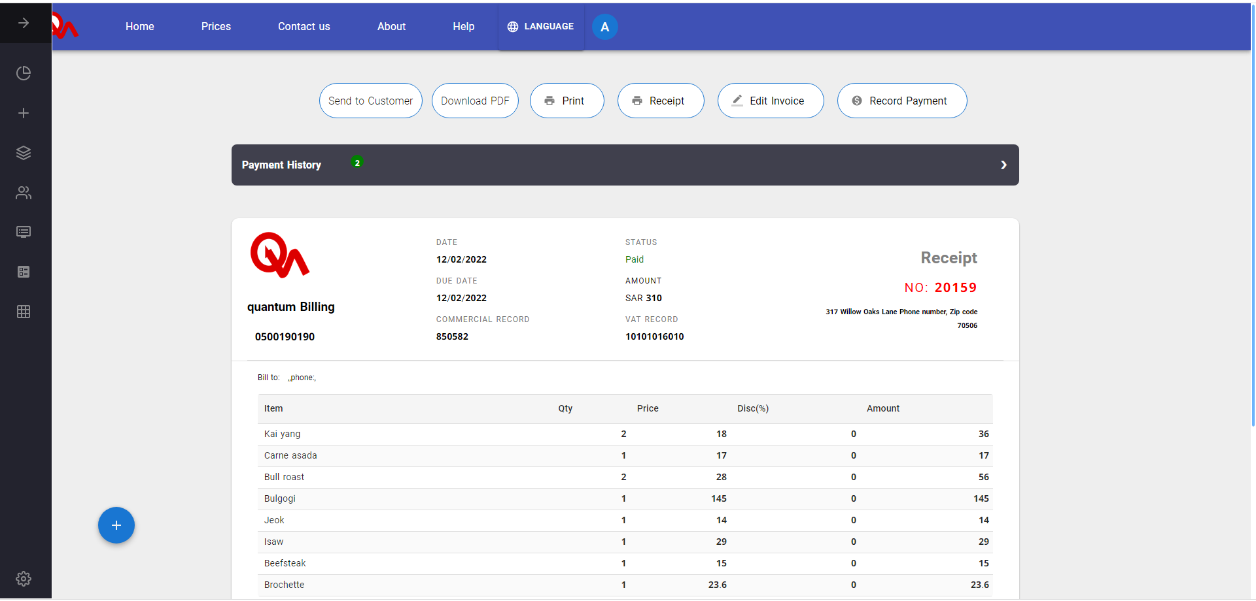The height and width of the screenshot is (601, 1256).
Task: Select the layers stack icon in sidebar
Action: click(x=24, y=153)
